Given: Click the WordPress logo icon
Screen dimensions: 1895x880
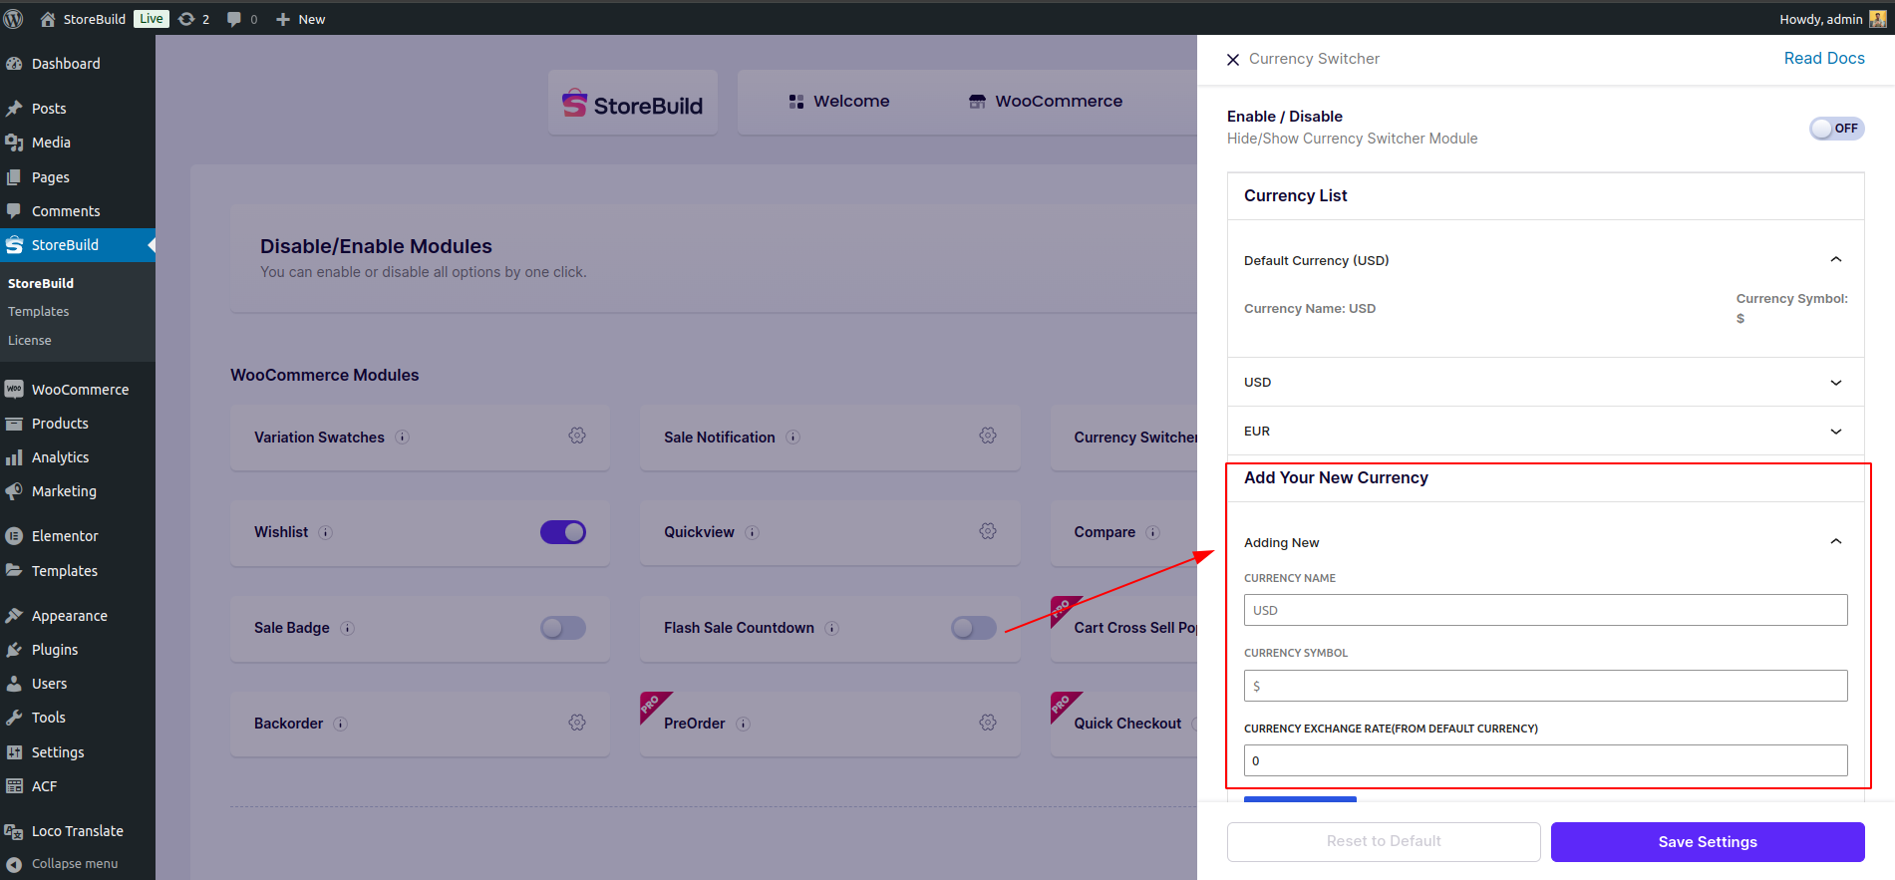Looking at the screenshot, I should [13, 19].
